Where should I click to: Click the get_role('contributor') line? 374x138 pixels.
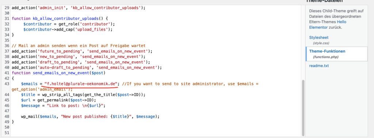[x=69, y=24]
